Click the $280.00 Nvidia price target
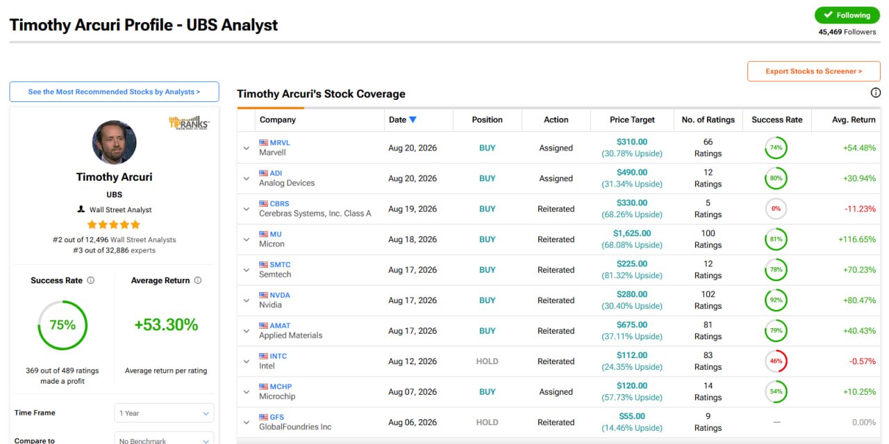 (632, 295)
